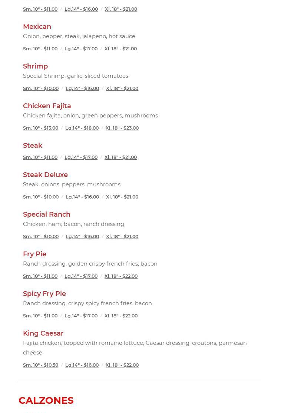The image size is (291, 413).
Task: Select Spicy Fry Pie large 14" $17.00
Action: pyautogui.click(x=81, y=316)
